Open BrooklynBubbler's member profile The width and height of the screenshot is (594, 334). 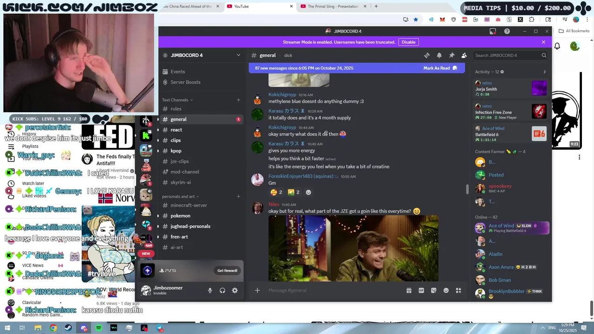[511, 293]
